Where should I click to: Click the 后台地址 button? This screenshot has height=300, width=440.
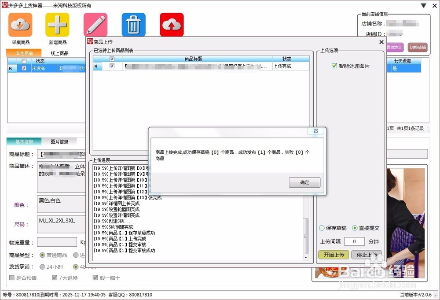(395, 47)
